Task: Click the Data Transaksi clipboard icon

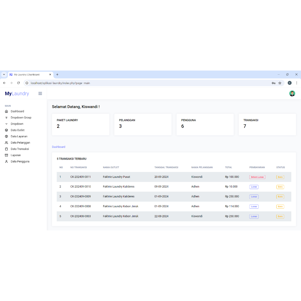Action: tap(6, 149)
